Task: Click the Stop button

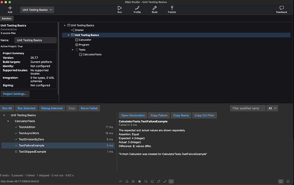Action: [x=72, y=108]
